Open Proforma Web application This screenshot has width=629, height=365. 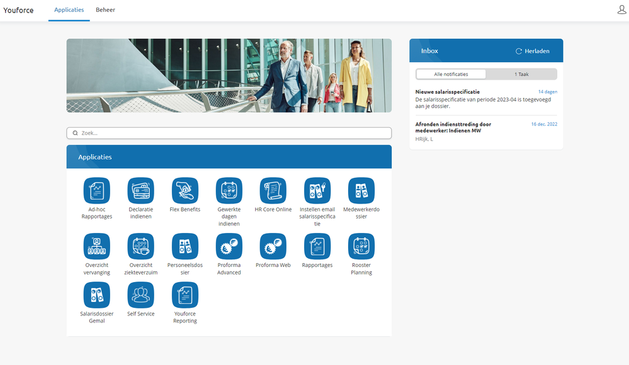coord(273,246)
